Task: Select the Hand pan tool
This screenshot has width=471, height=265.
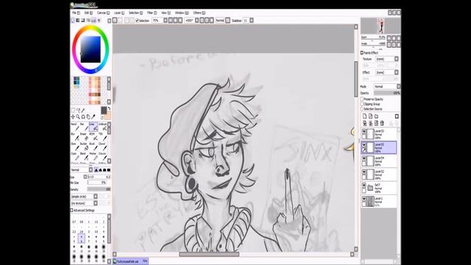Action: click(88, 116)
